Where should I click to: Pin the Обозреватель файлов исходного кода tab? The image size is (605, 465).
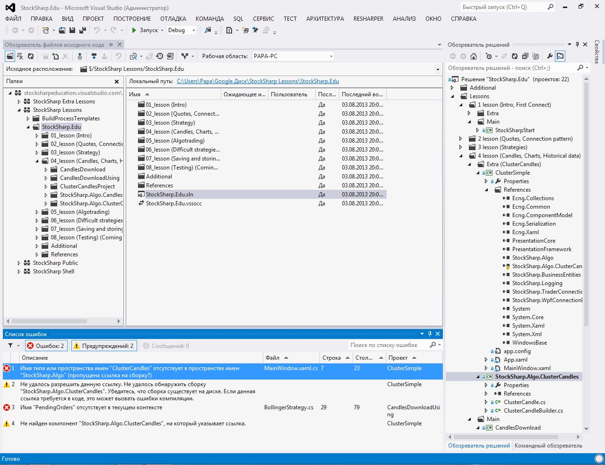coord(111,45)
